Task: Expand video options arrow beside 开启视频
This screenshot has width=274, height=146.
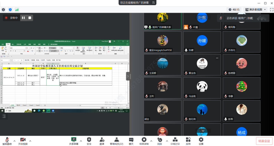Action: pyautogui.click(x=30, y=141)
